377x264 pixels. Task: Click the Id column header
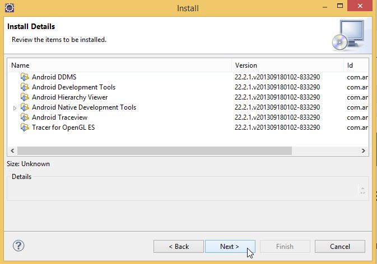356,65
